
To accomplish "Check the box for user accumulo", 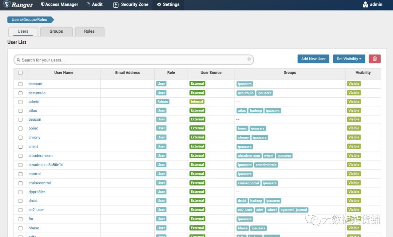I will pos(20,93).
